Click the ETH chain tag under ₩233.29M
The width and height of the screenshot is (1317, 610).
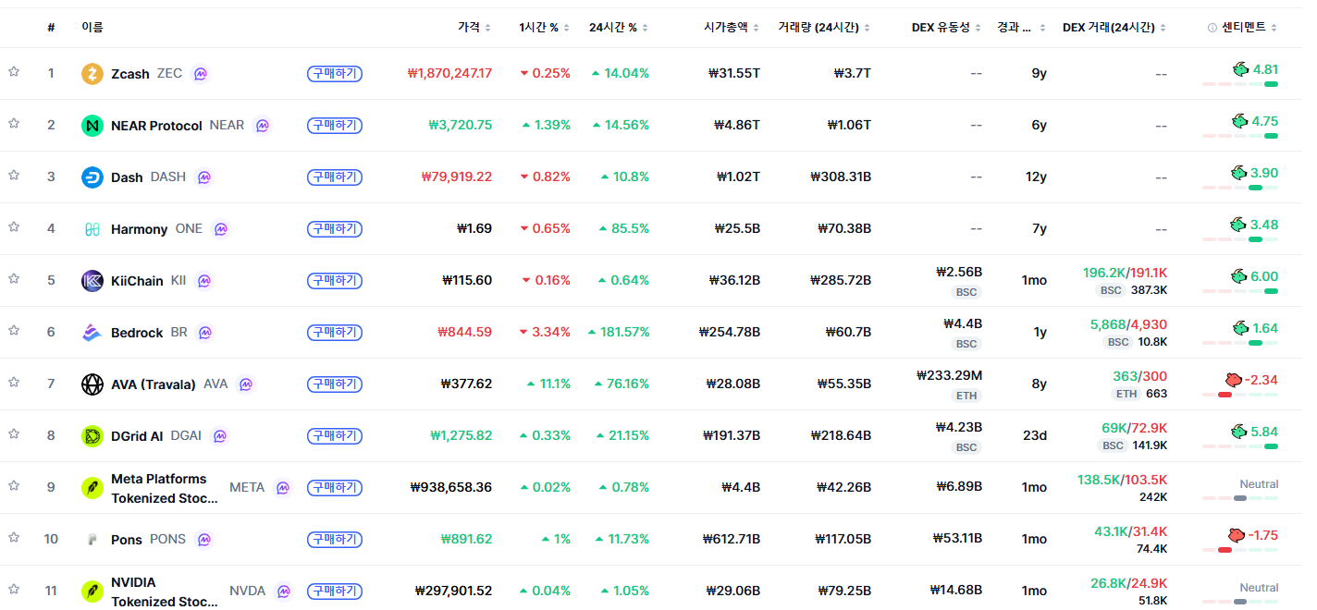coord(966,396)
